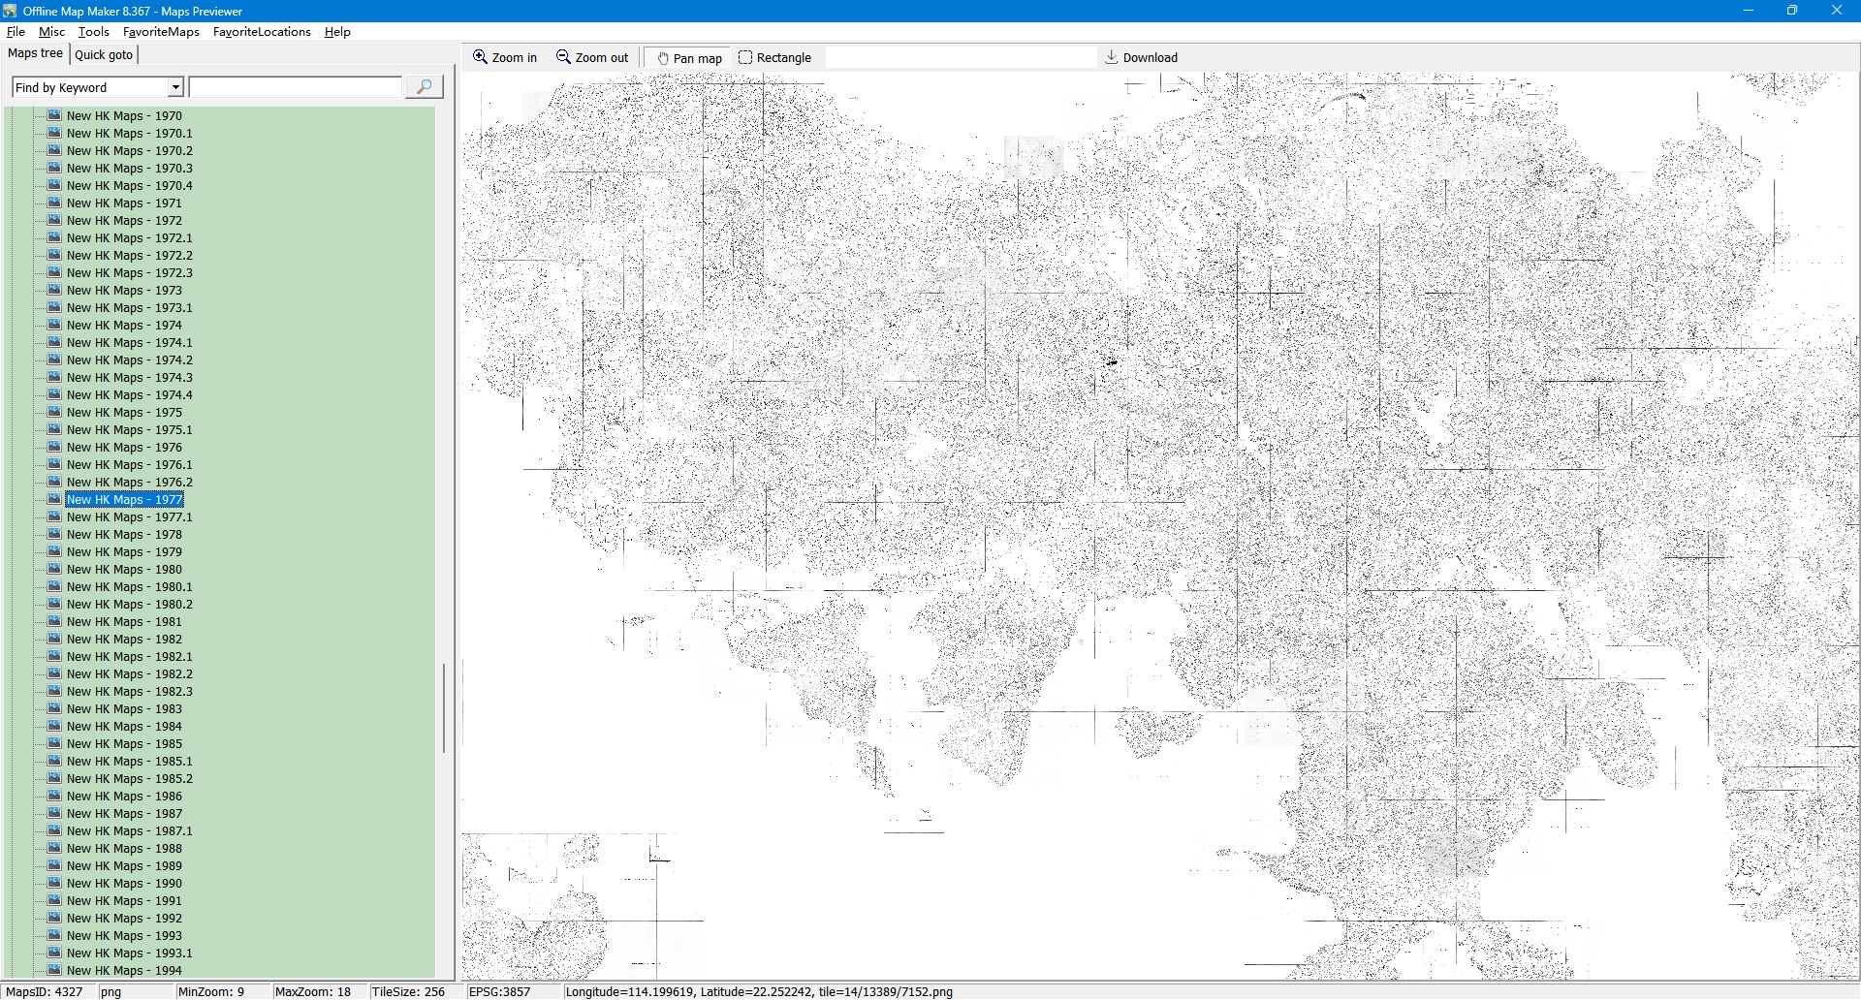Click the maps tree vertical scrollbar thumb
Screen dimensions: 1861x1000
(444, 707)
